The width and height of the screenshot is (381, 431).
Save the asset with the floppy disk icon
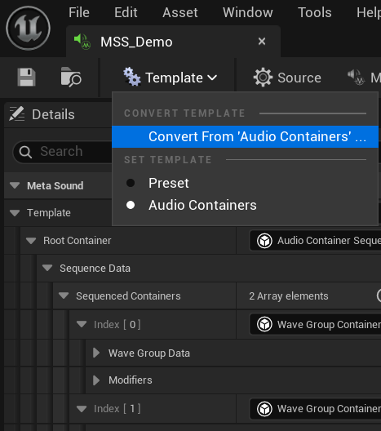pos(26,78)
